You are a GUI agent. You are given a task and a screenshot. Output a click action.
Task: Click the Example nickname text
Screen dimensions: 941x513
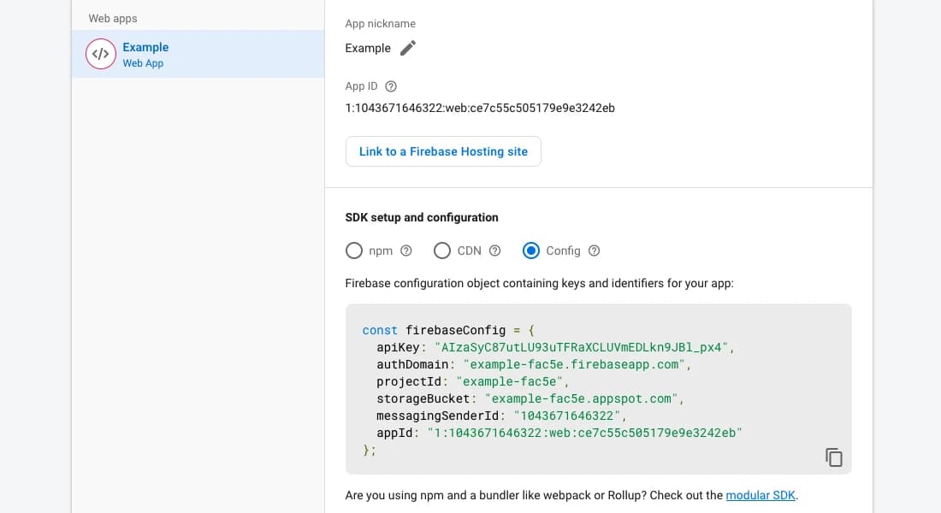368,48
